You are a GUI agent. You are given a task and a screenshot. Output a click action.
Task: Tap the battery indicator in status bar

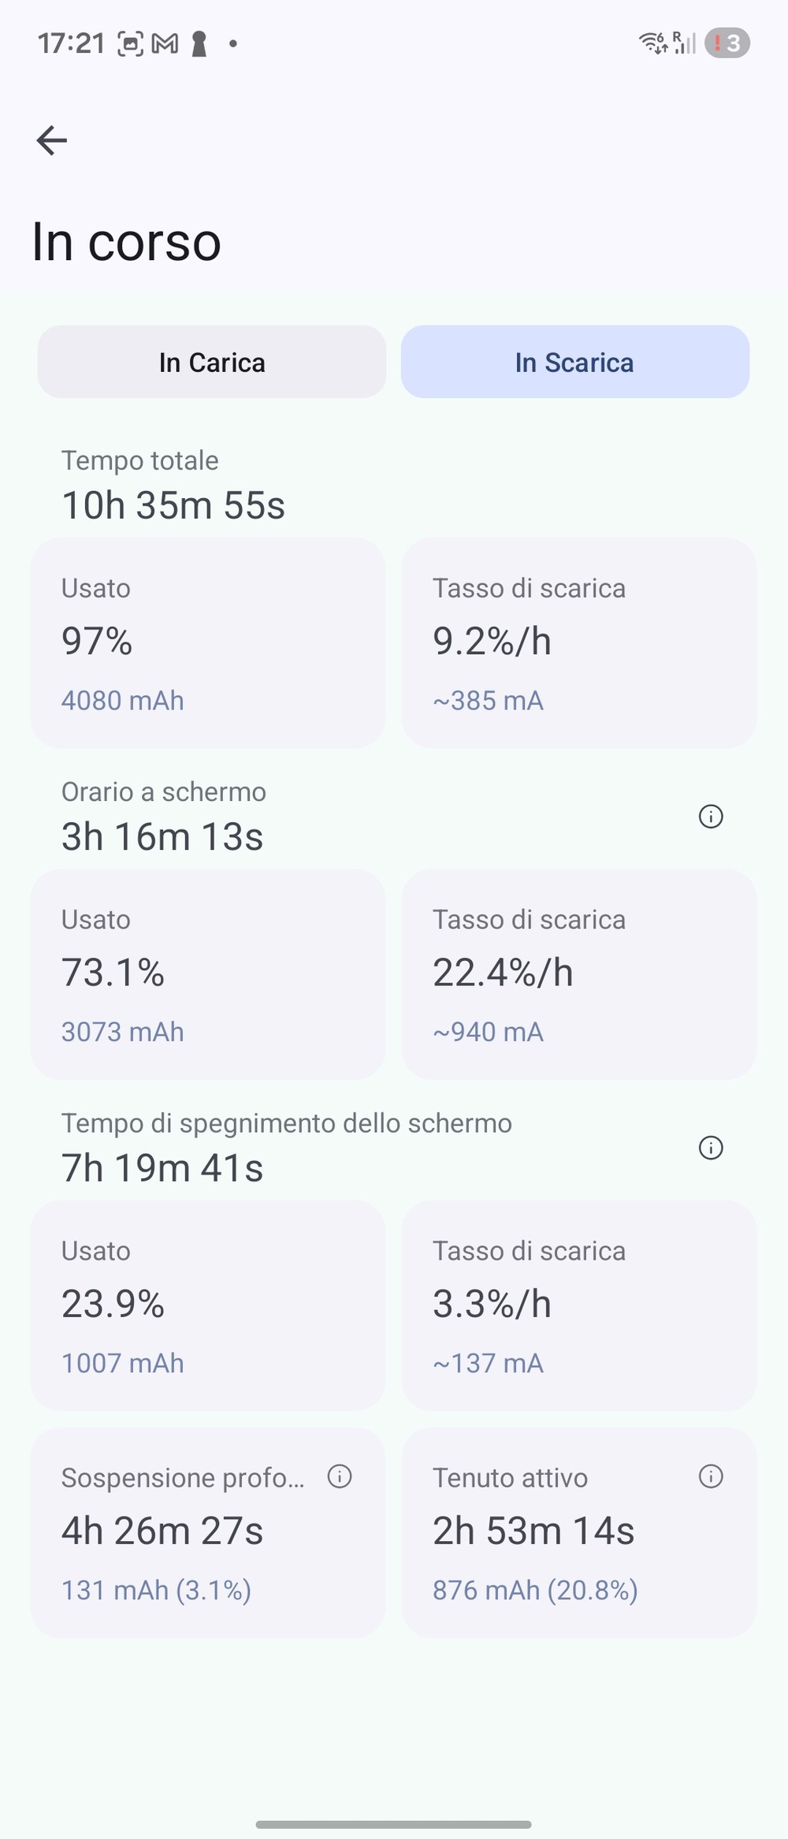(727, 43)
